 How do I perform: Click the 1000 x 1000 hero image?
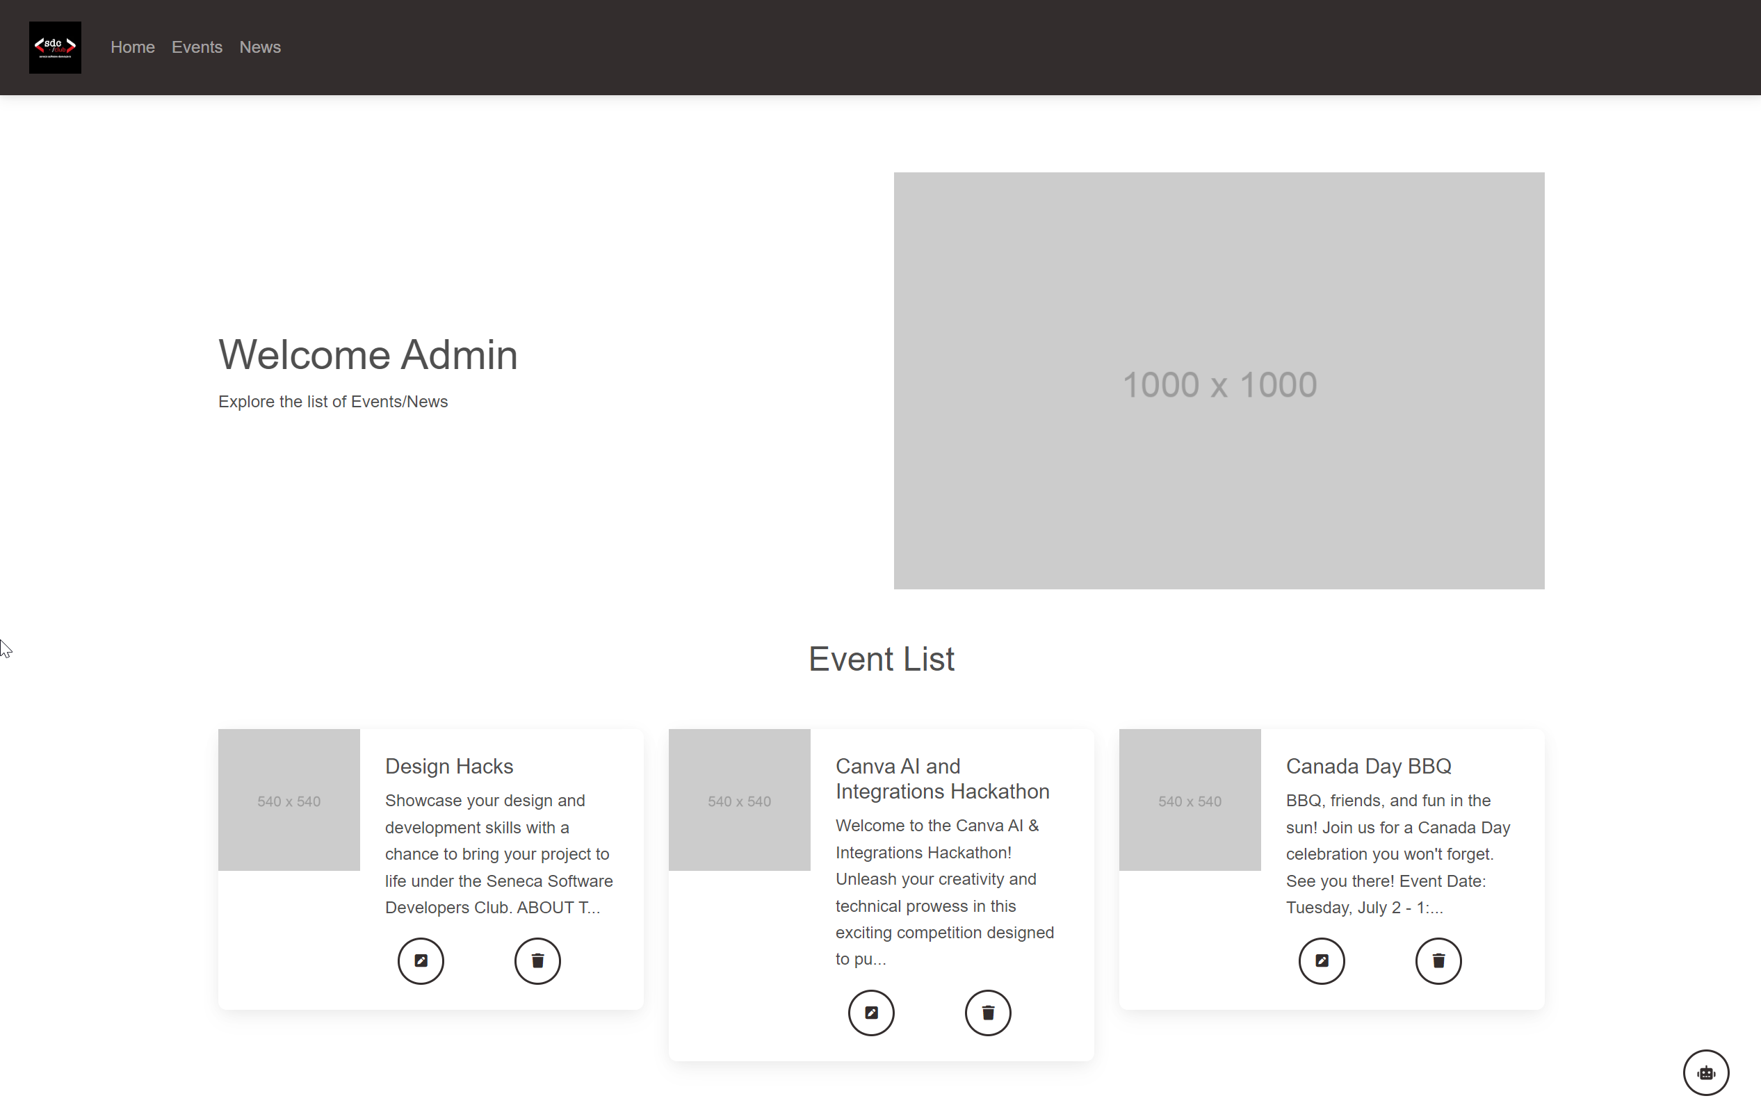click(1219, 381)
